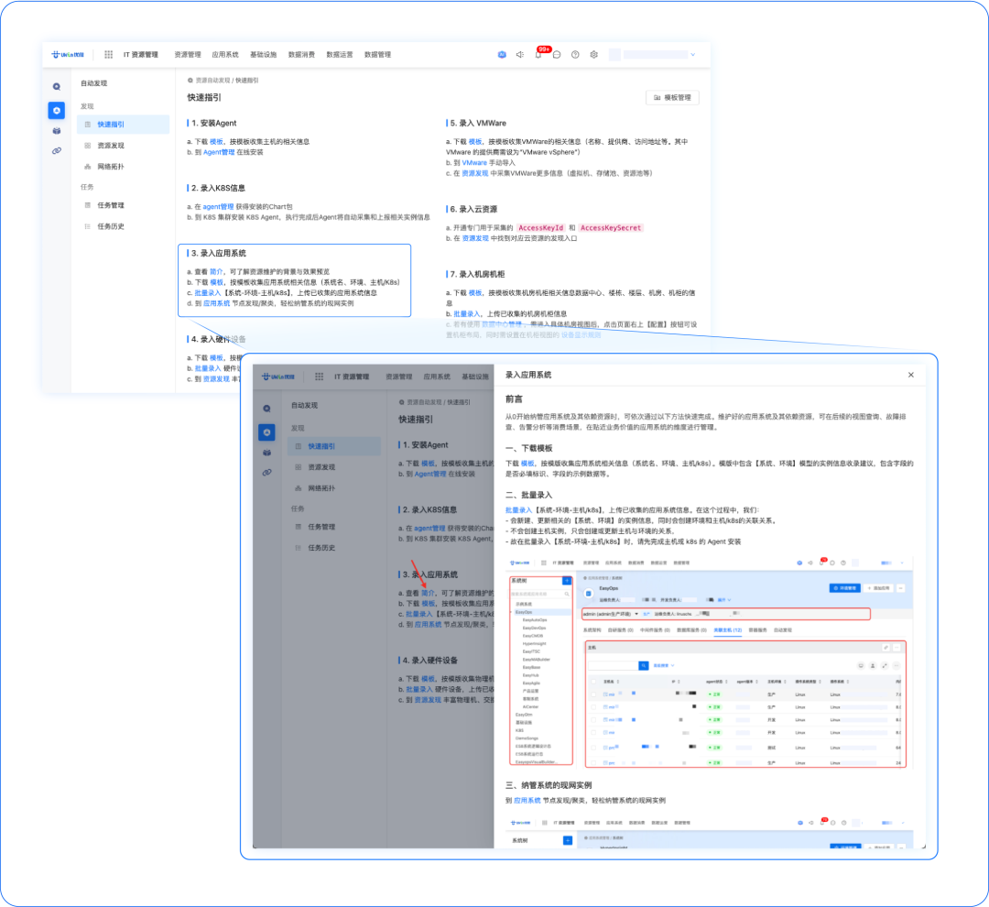Click 批量录入 link in highlighted 录入应用系统 box
989x907 pixels.
click(x=208, y=293)
